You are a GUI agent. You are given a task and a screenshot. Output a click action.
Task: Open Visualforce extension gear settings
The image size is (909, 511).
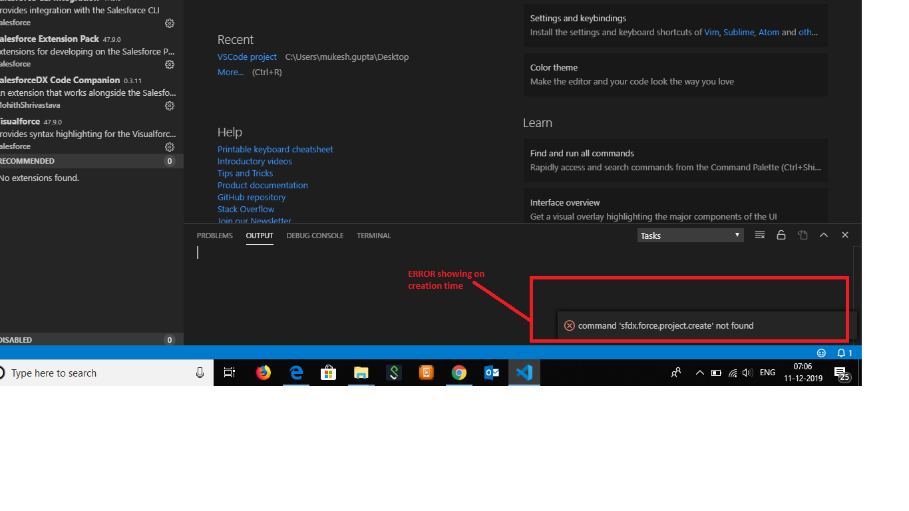tap(170, 147)
